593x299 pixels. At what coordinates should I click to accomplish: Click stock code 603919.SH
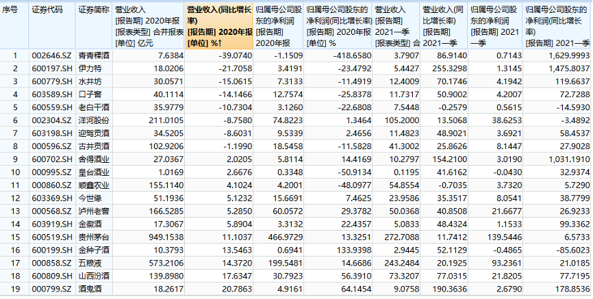click(x=52, y=224)
